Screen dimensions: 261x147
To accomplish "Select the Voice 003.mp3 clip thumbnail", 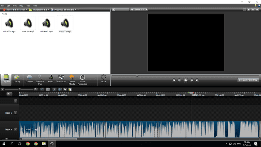I will click(46, 24).
